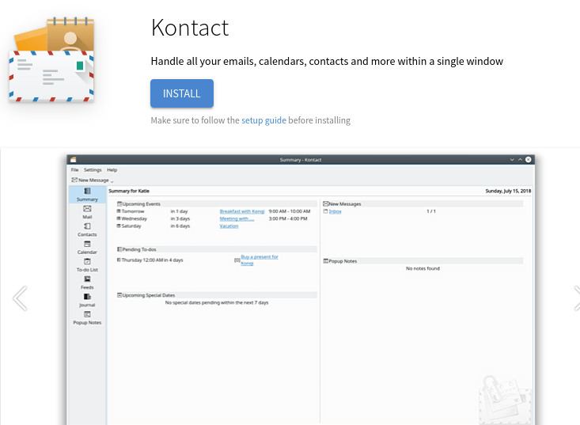Click the Summary for Katie heading
The width and height of the screenshot is (580, 425).
(129, 191)
